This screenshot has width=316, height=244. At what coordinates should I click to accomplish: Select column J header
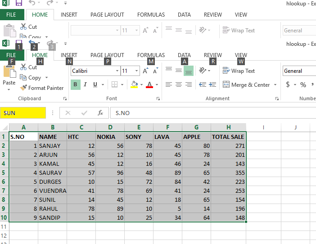pos(295,127)
